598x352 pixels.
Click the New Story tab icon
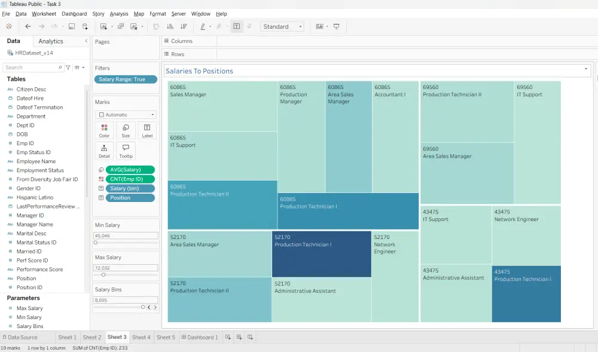[250, 337]
